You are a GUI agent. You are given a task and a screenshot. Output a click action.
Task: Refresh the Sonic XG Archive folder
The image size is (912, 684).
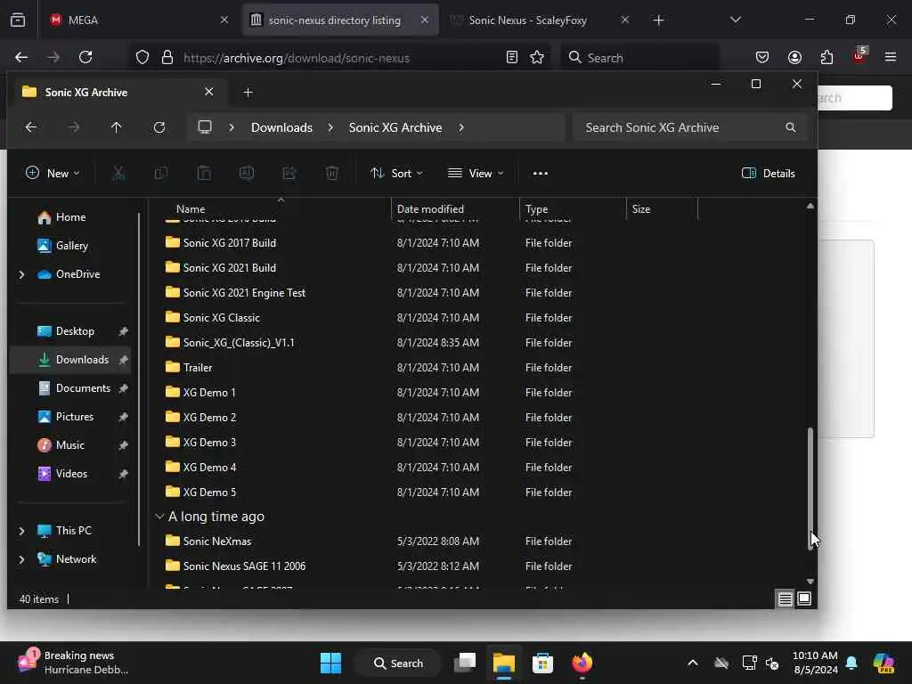click(x=159, y=127)
